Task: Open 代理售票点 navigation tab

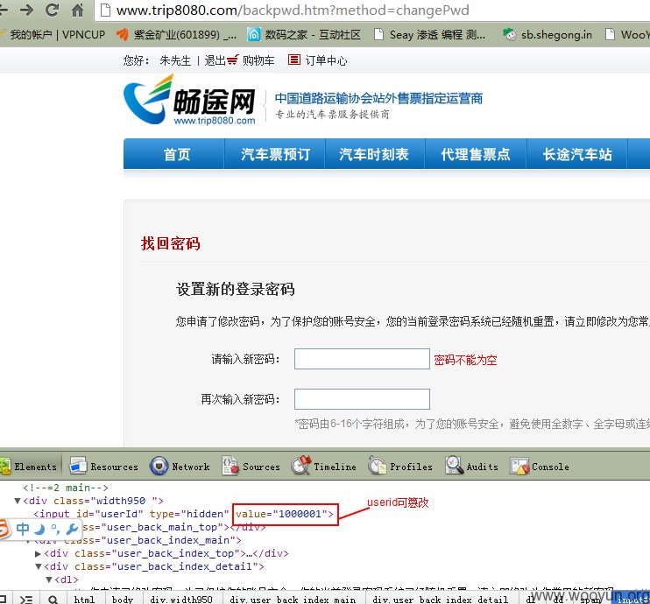Action: 475,155
